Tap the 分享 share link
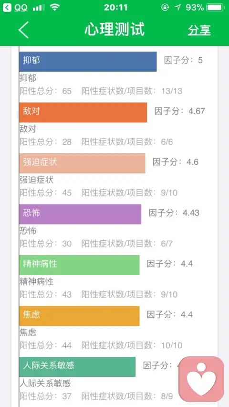This screenshot has width=229, height=407. coord(199,30)
